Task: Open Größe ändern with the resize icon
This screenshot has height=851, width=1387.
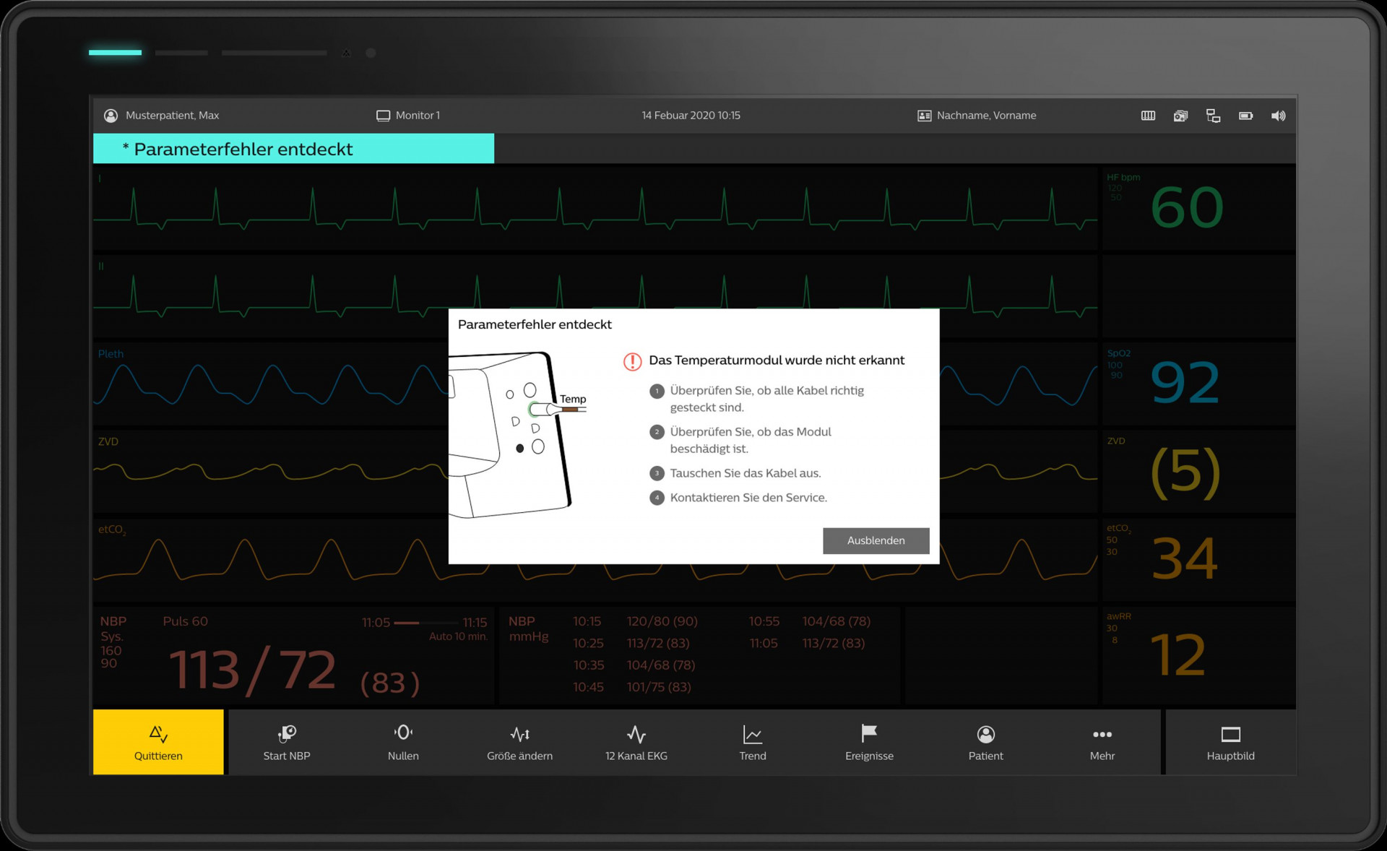Action: [x=519, y=742]
